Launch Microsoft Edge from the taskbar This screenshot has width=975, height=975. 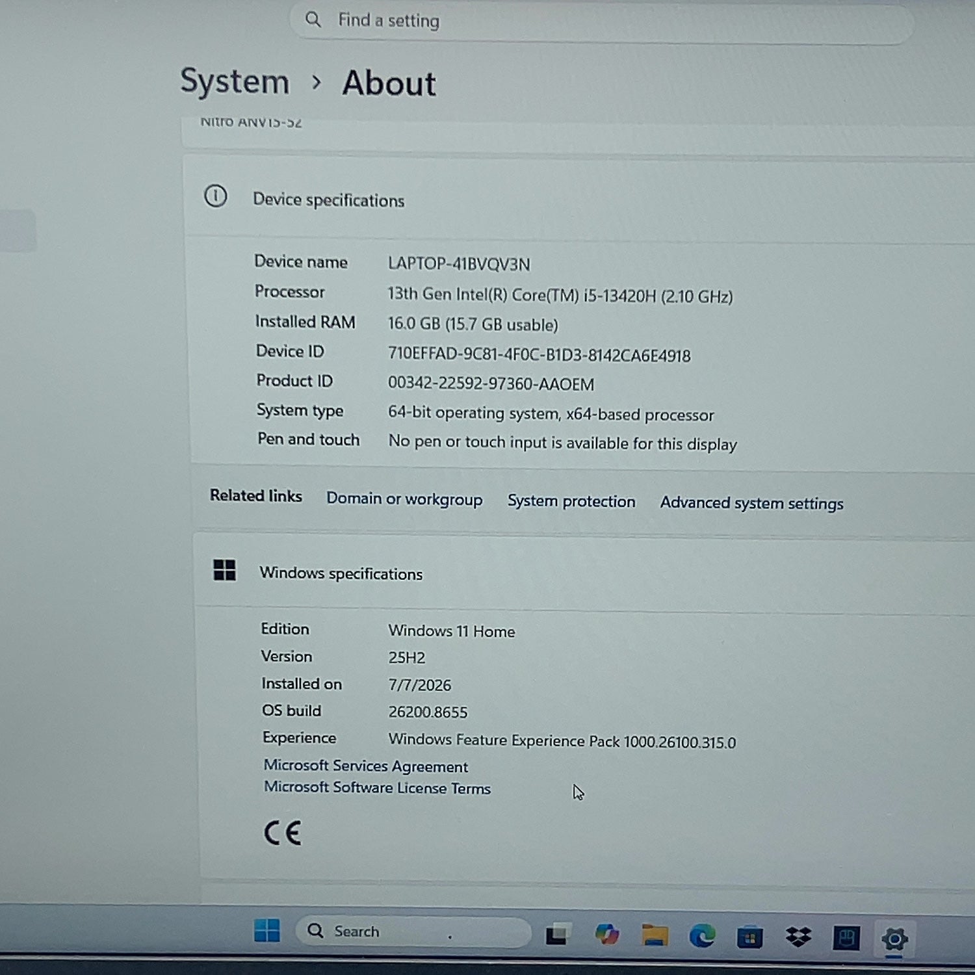702,936
